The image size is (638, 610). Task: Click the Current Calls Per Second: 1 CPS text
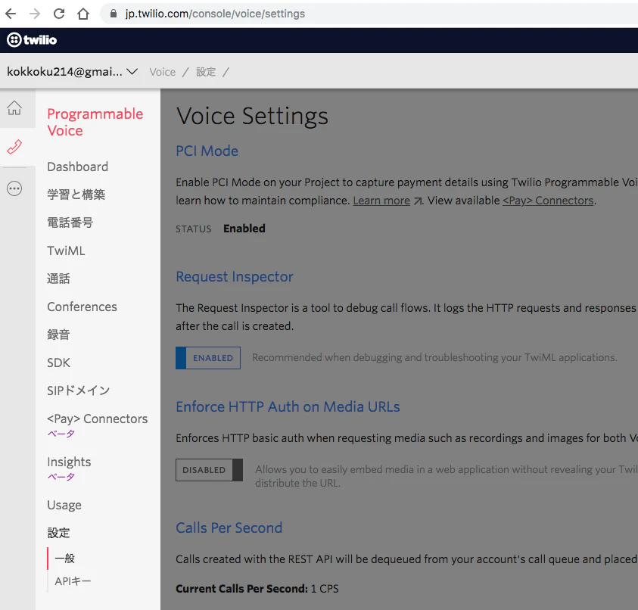click(x=257, y=589)
